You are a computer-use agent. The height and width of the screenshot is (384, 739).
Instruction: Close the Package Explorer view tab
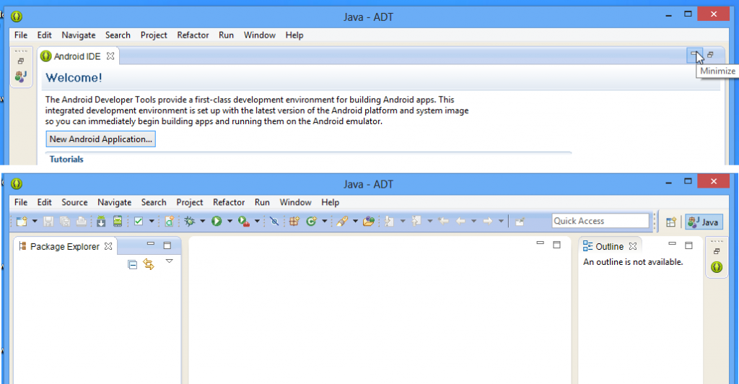tap(108, 246)
